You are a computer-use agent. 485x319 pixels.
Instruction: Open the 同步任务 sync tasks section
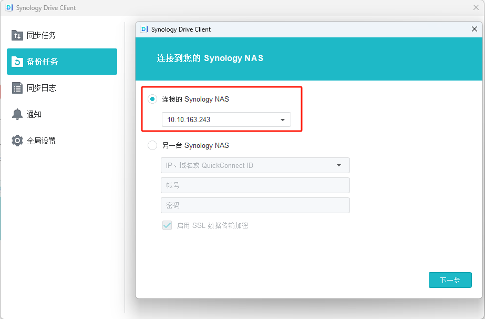62,35
